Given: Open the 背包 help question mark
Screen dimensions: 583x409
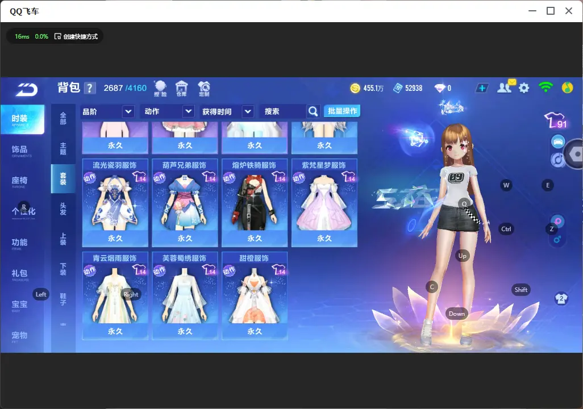Looking at the screenshot, I should (x=90, y=88).
